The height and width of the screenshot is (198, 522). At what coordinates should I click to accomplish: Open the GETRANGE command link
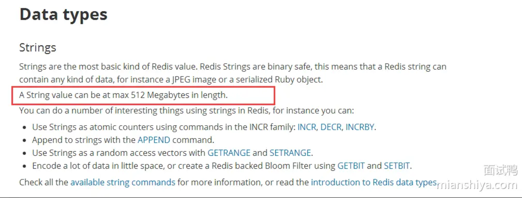point(229,153)
